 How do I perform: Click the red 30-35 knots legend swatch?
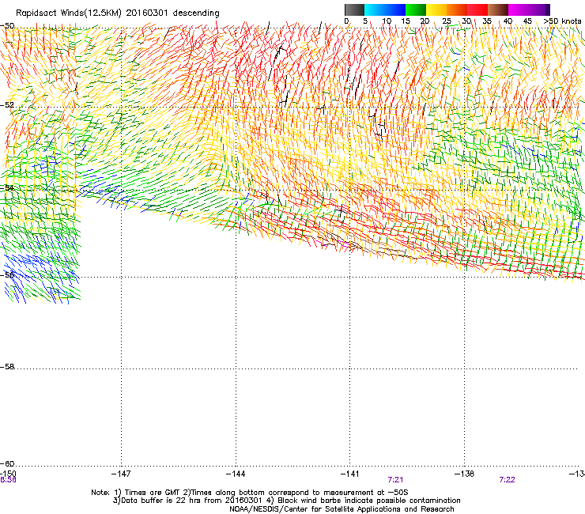pos(477,9)
